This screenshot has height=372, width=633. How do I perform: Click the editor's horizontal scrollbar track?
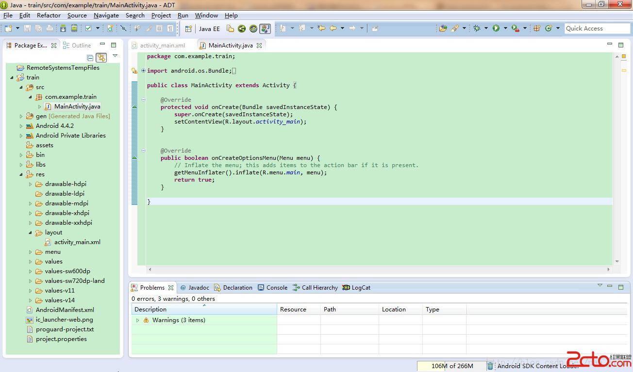click(379, 269)
